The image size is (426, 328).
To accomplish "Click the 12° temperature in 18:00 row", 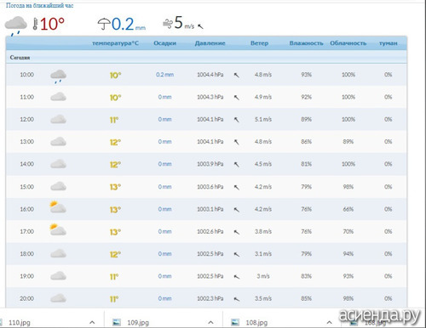I will (x=115, y=254).
